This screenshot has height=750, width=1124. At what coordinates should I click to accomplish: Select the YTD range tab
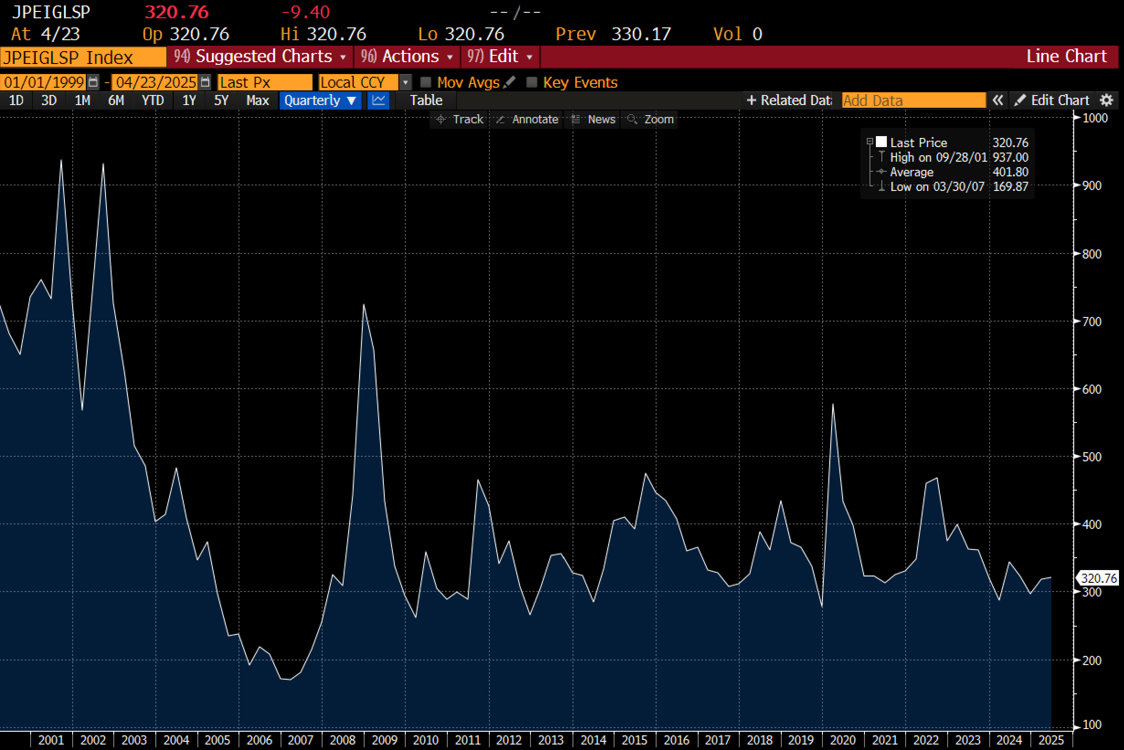(x=153, y=100)
